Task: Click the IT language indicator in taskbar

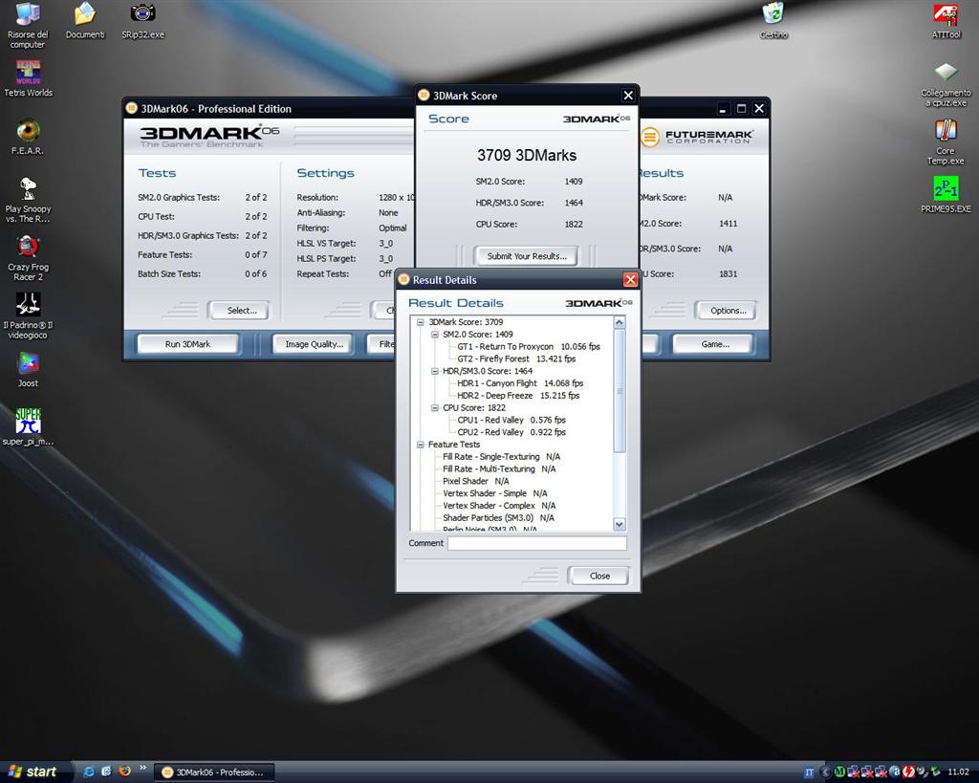Action: [809, 772]
